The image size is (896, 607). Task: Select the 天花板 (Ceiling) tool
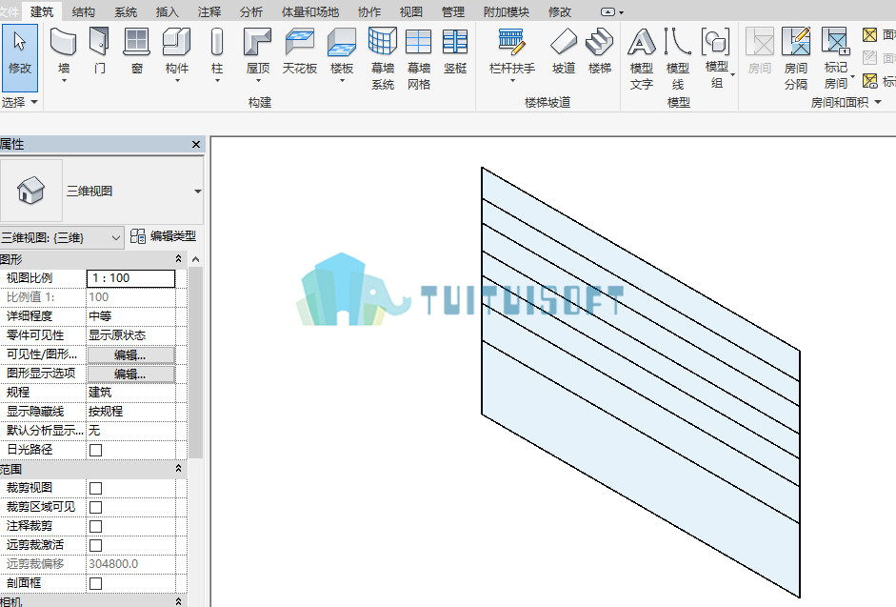click(299, 51)
